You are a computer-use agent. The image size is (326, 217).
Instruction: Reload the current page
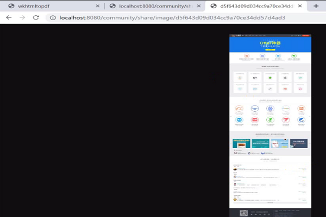point(36,18)
